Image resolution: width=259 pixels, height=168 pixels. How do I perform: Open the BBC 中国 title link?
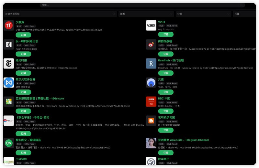coord(164,99)
